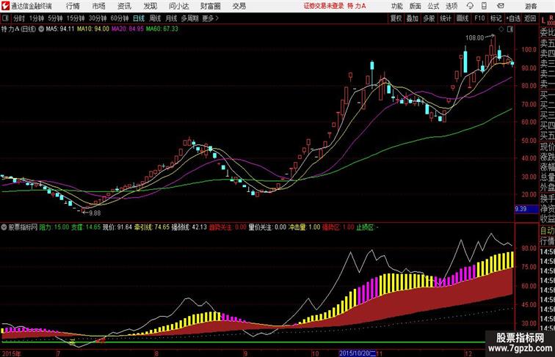Open the mail envelope icon
The image size is (555, 357).
click(500, 6)
